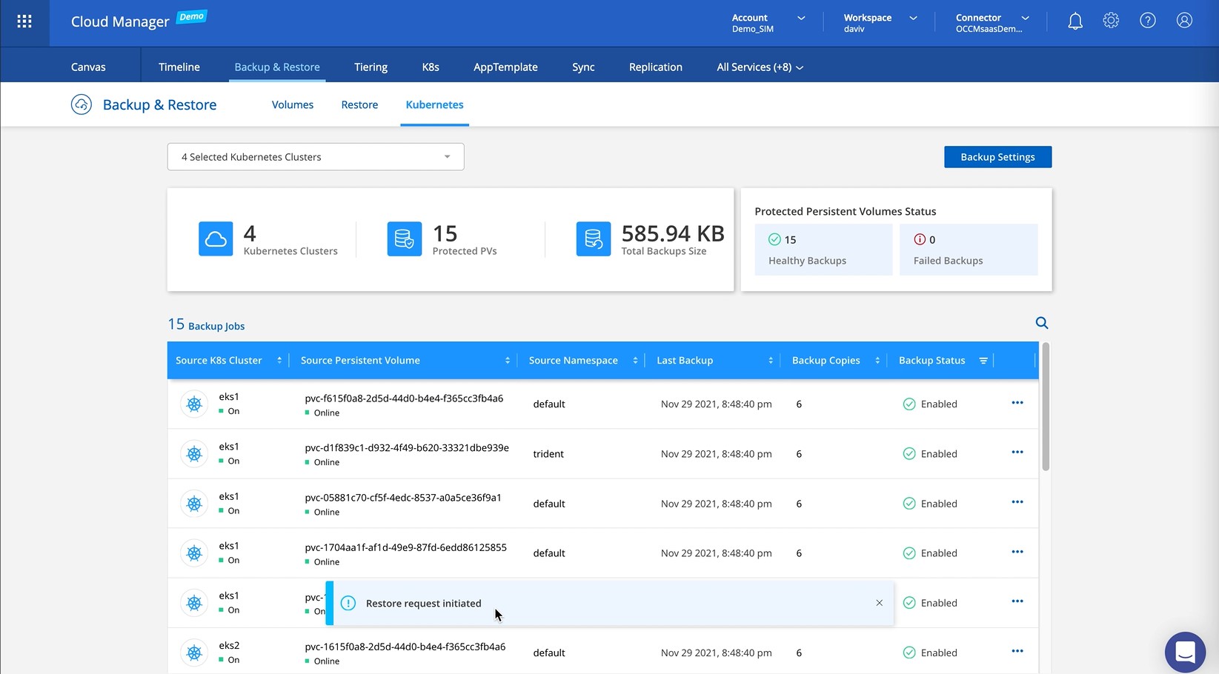This screenshot has width=1219, height=674.
Task: Sort by Last Backup column
Action: [771, 361]
